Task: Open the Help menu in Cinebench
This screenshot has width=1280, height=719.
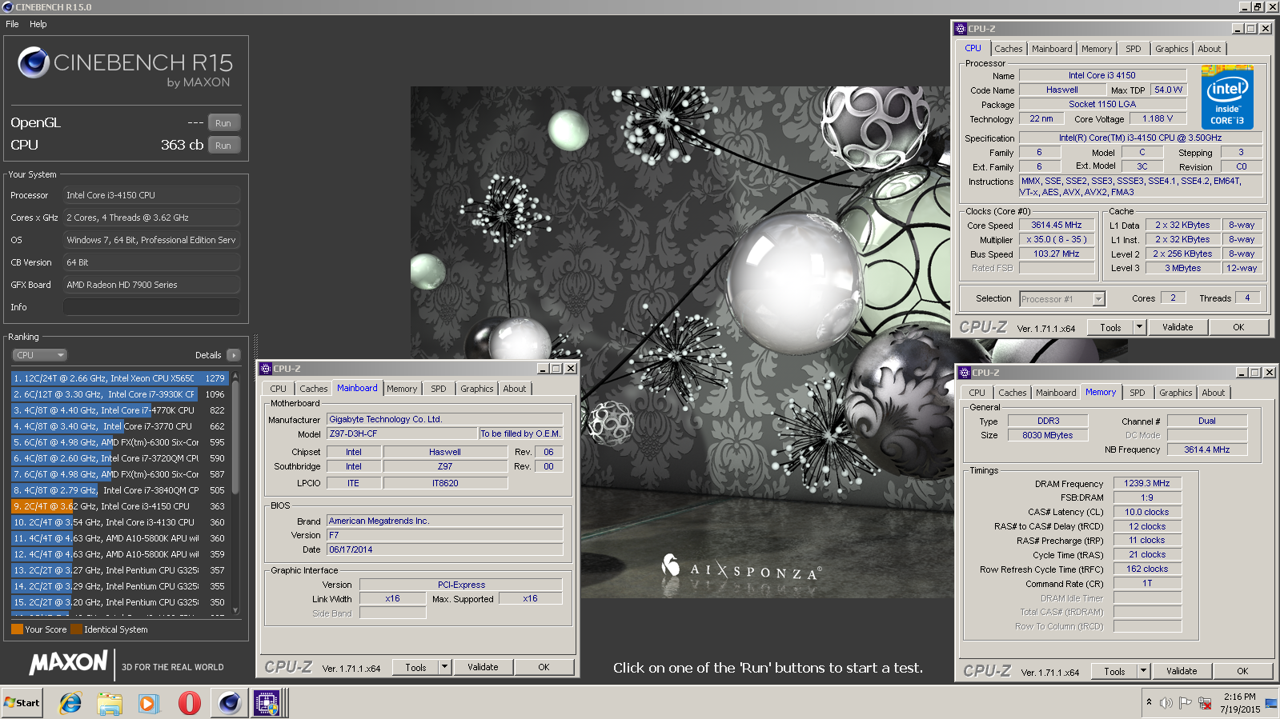Action: [38, 24]
